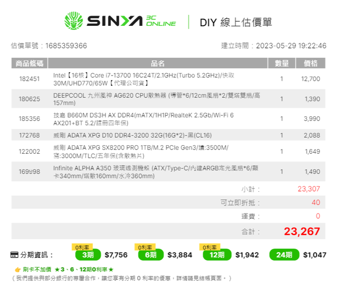The height and width of the screenshot is (292, 337).
Task: Click the ADATA XPG SX8200 PRO SSD name
Action: coord(141,151)
